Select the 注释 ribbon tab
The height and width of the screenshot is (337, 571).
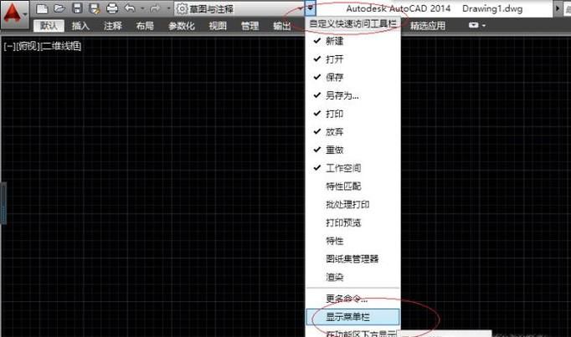pos(112,26)
